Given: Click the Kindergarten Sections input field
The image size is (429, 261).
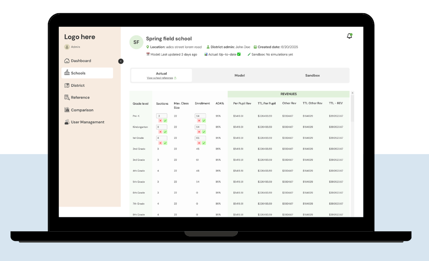Looking at the screenshot, I should point(162,127).
